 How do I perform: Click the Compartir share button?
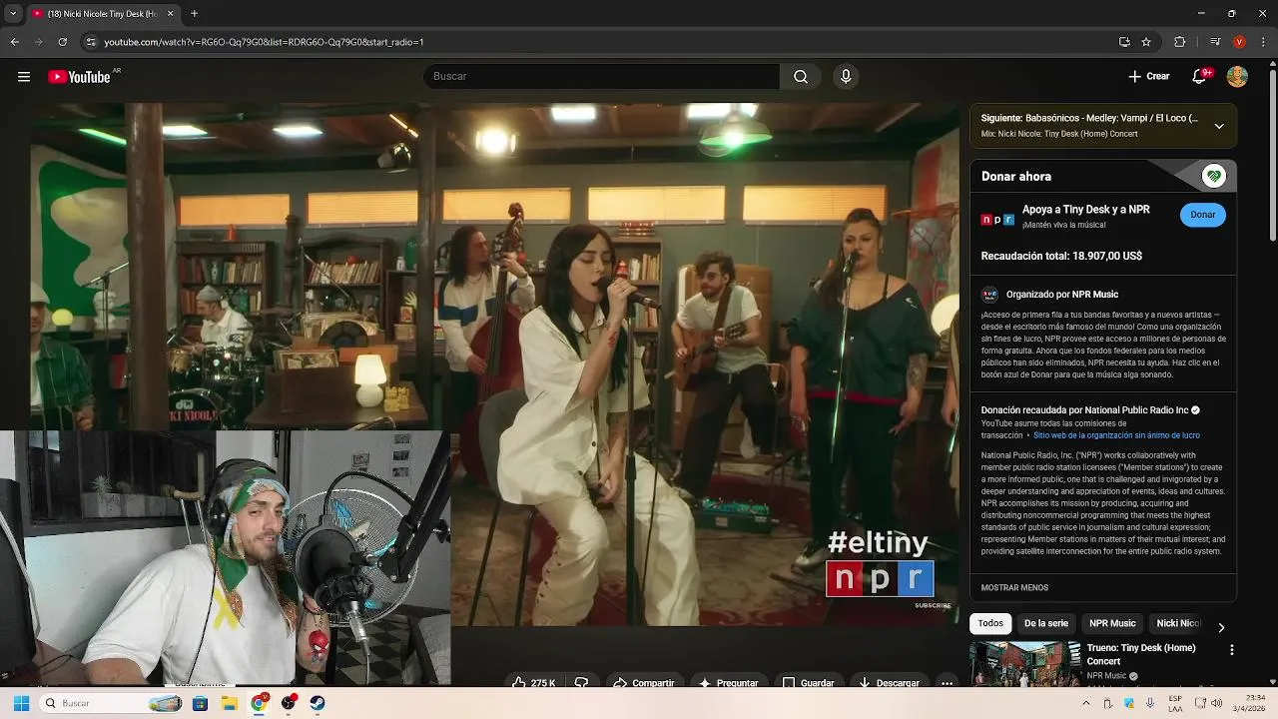pyautogui.click(x=644, y=683)
